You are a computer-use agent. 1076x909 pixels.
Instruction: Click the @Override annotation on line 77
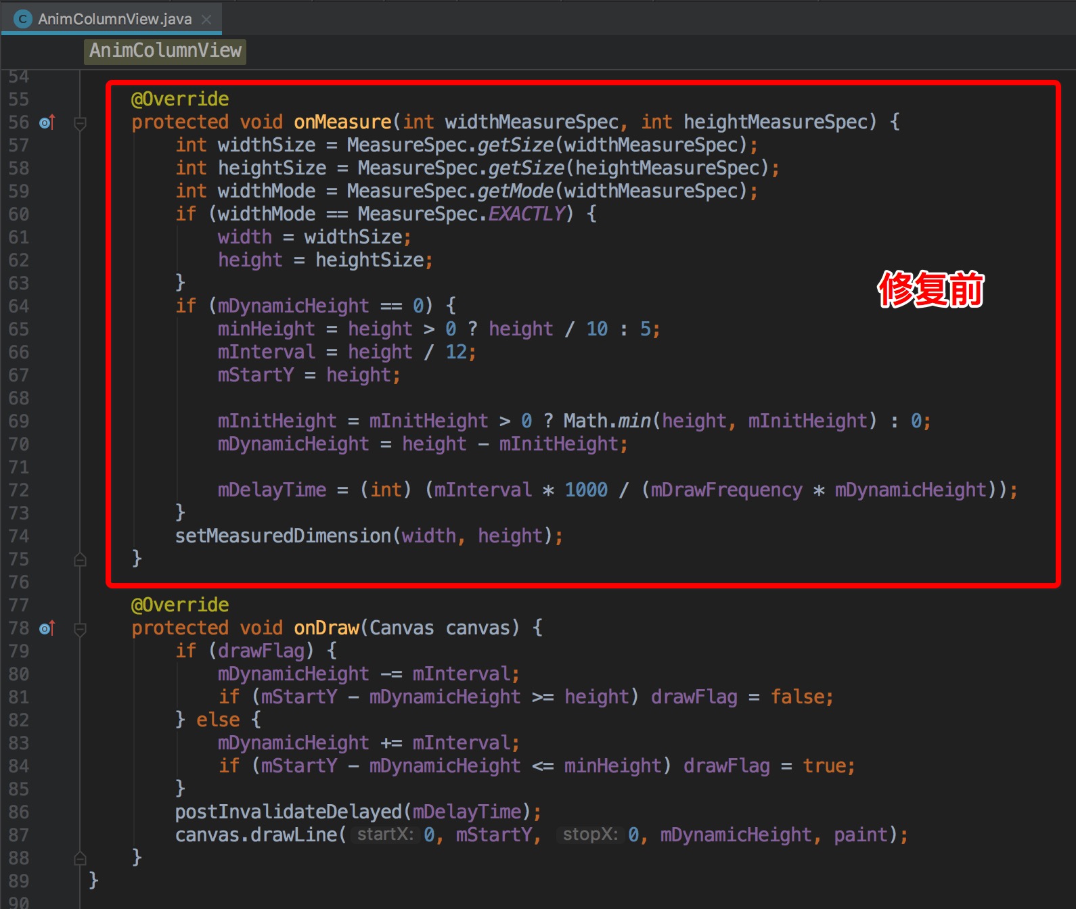(x=180, y=605)
